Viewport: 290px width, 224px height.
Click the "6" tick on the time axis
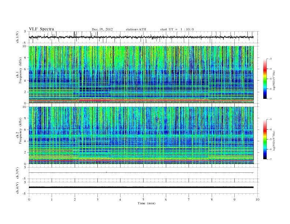[x=166, y=199]
